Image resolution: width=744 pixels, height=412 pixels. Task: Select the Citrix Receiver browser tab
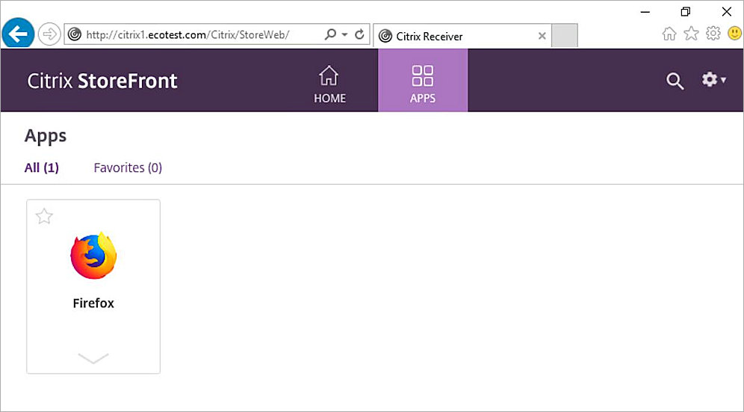pyautogui.click(x=462, y=36)
